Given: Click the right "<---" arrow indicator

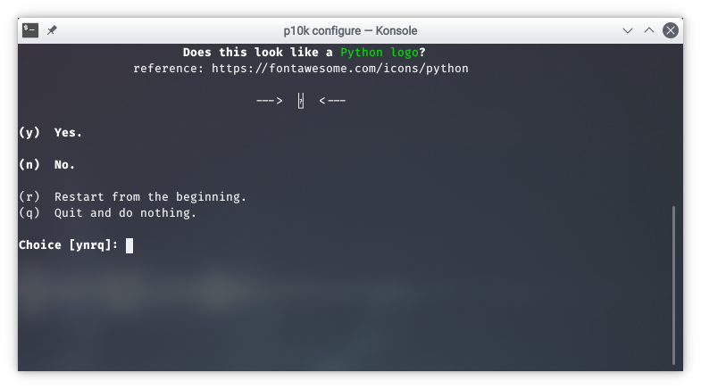Looking at the screenshot, I should tap(332, 101).
